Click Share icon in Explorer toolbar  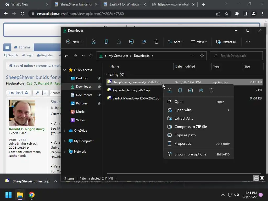[144, 42]
